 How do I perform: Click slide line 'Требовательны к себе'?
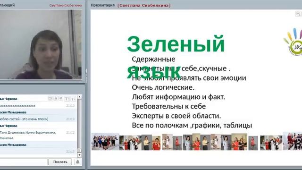[169, 106]
